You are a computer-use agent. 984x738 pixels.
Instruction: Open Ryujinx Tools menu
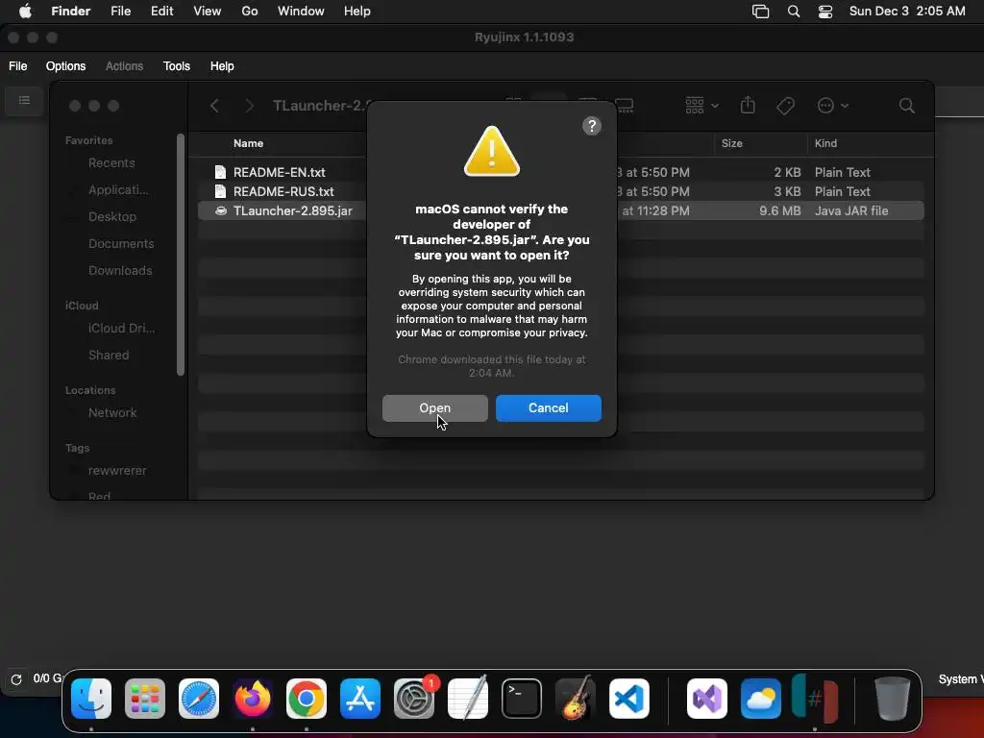[177, 66]
